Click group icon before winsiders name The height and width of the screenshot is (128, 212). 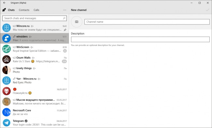[x=14, y=36]
